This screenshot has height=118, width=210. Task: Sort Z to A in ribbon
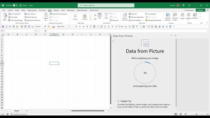pos(95,19)
